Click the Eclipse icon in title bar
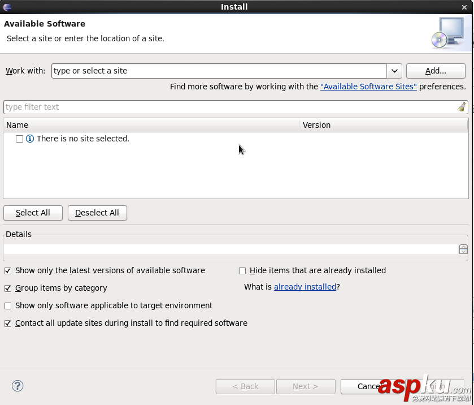The image size is (474, 405). pos(7,7)
